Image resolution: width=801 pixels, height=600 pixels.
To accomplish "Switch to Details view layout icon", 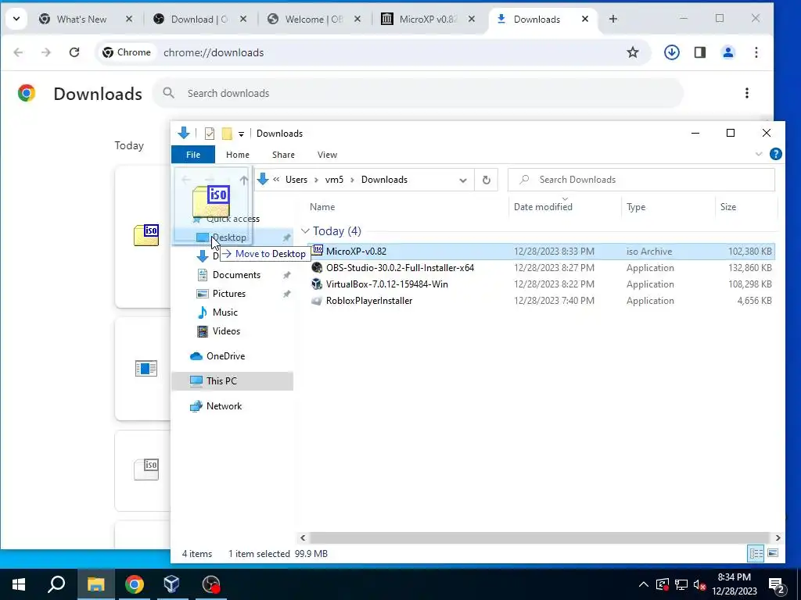I will pyautogui.click(x=756, y=553).
